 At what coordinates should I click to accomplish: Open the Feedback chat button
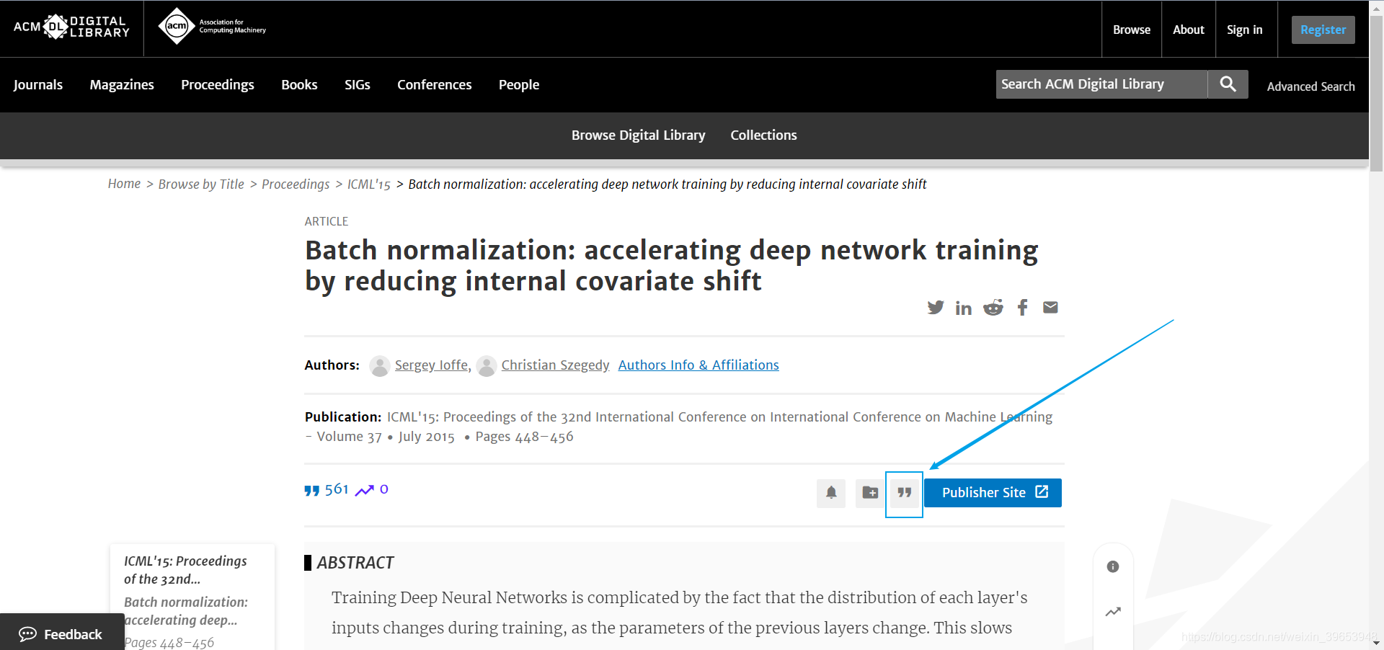tap(62, 633)
